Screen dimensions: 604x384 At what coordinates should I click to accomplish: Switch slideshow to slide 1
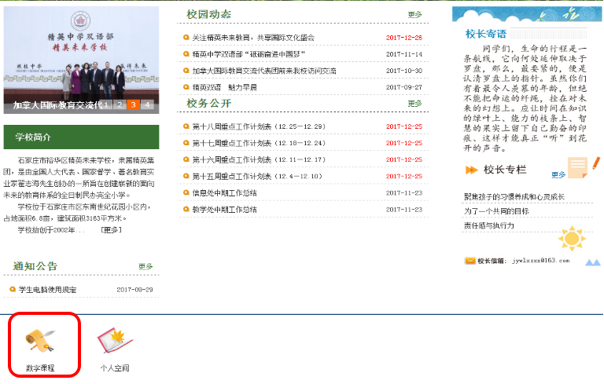point(106,104)
